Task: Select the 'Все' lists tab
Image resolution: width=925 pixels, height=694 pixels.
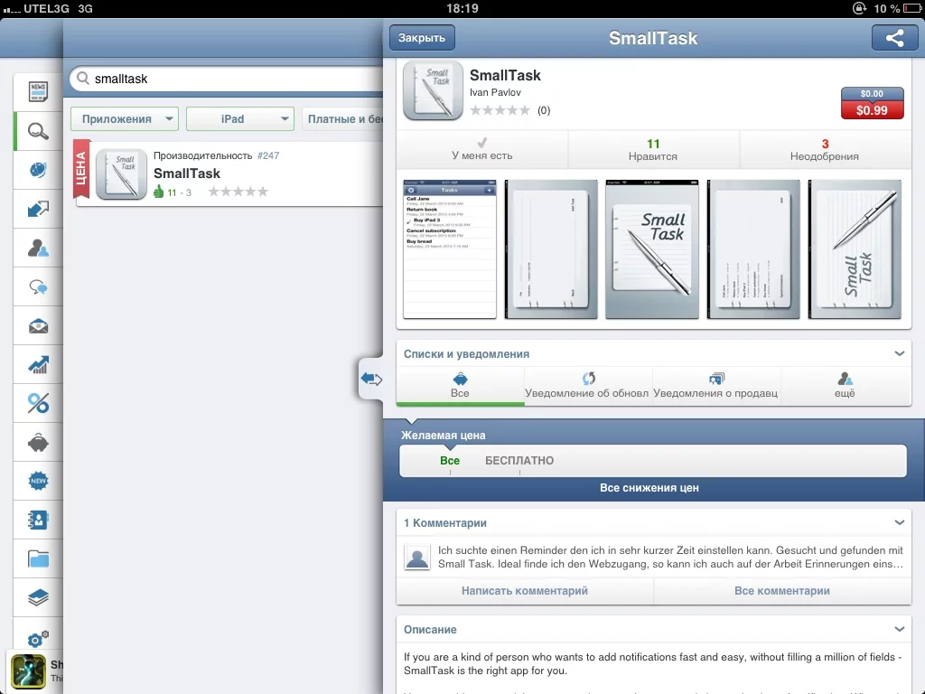Action: pyautogui.click(x=460, y=385)
